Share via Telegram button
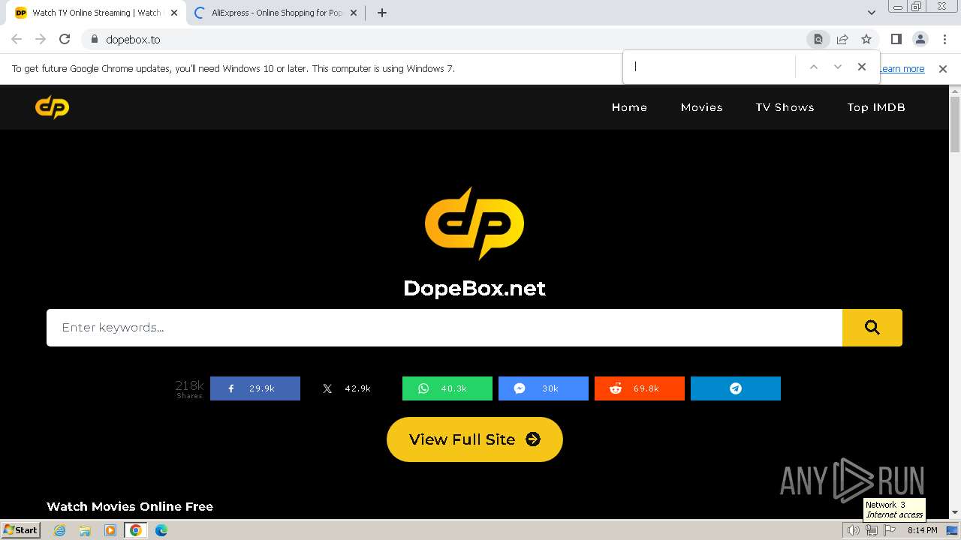The width and height of the screenshot is (961, 540). coord(736,388)
